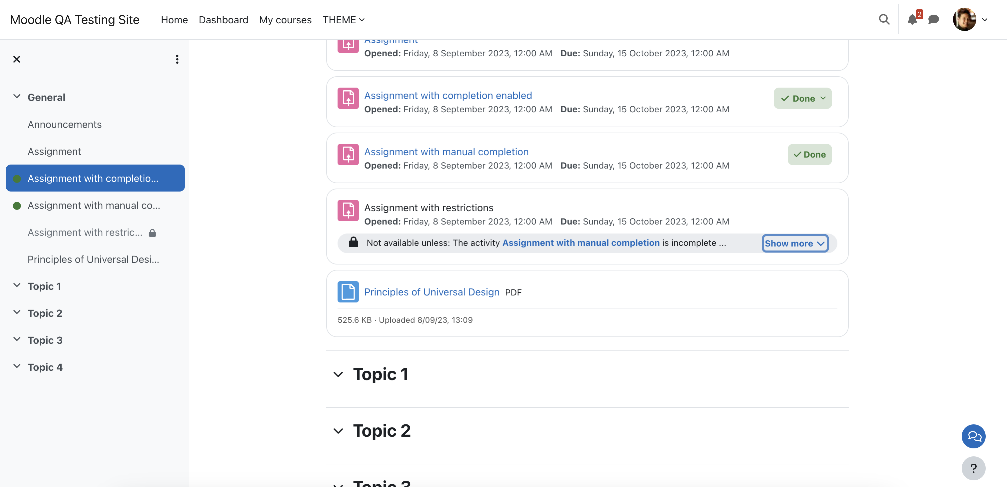The height and width of the screenshot is (487, 1007).
Task: Select Topic 4 label in course index
Action: pos(45,367)
